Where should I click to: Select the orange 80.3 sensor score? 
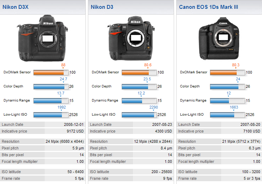(236, 65)
